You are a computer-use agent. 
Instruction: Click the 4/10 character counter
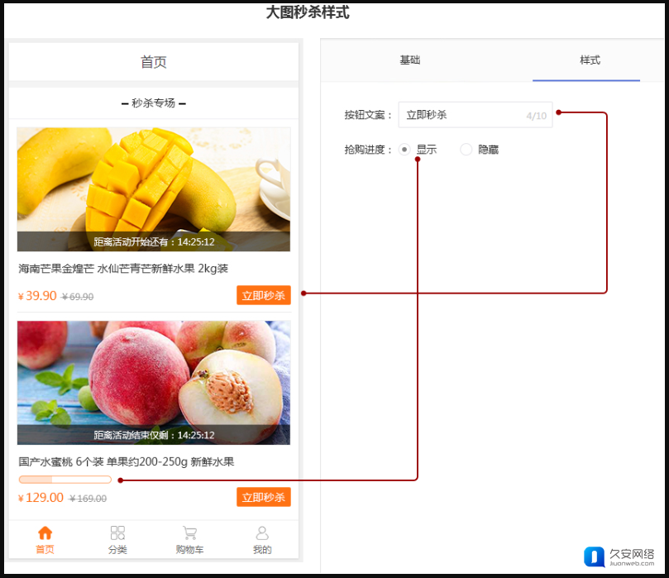click(x=537, y=116)
